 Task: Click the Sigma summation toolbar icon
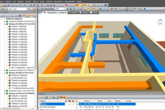42,5
